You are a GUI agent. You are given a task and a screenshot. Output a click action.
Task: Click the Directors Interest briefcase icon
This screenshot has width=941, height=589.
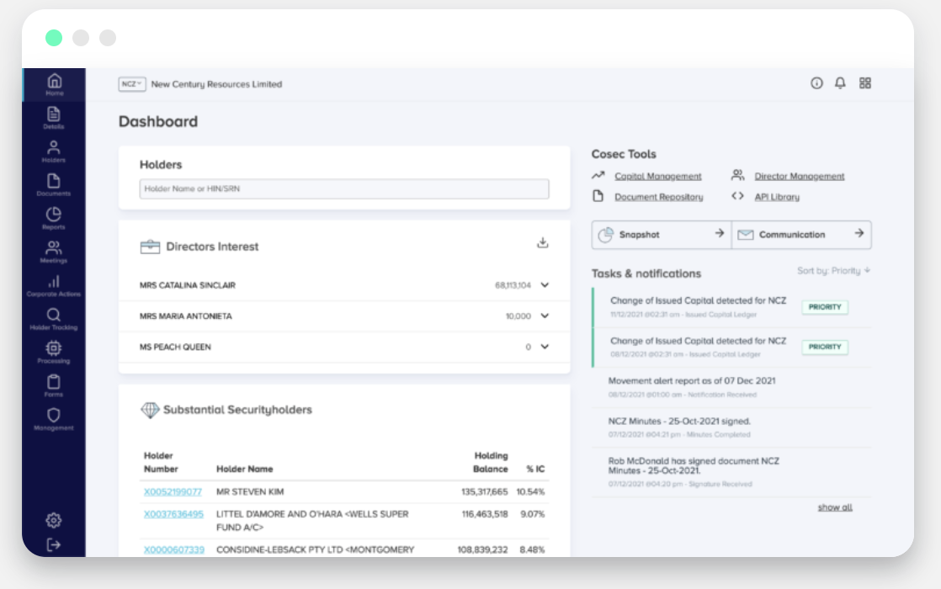[x=150, y=247]
